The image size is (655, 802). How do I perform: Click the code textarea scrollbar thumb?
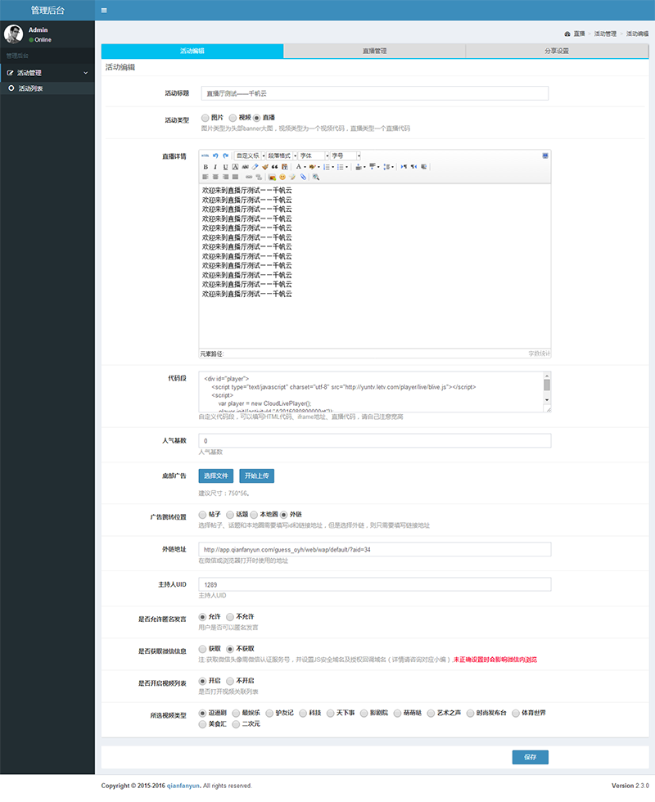[547, 385]
